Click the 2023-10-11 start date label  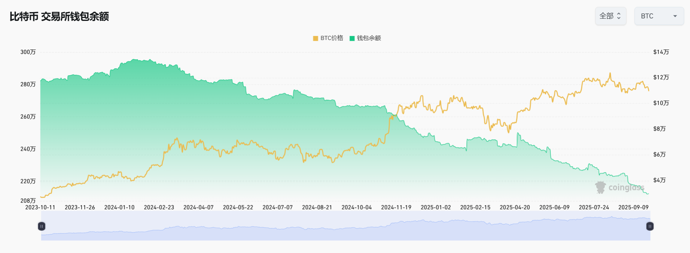[x=40, y=208]
